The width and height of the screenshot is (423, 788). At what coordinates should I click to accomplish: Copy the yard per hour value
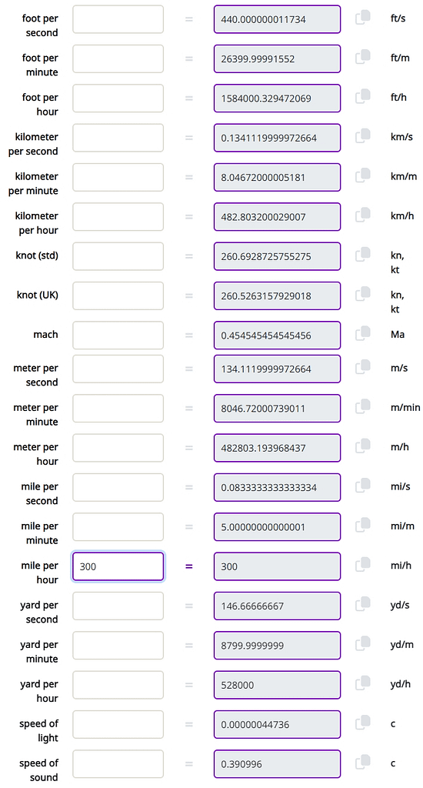pyautogui.click(x=363, y=683)
